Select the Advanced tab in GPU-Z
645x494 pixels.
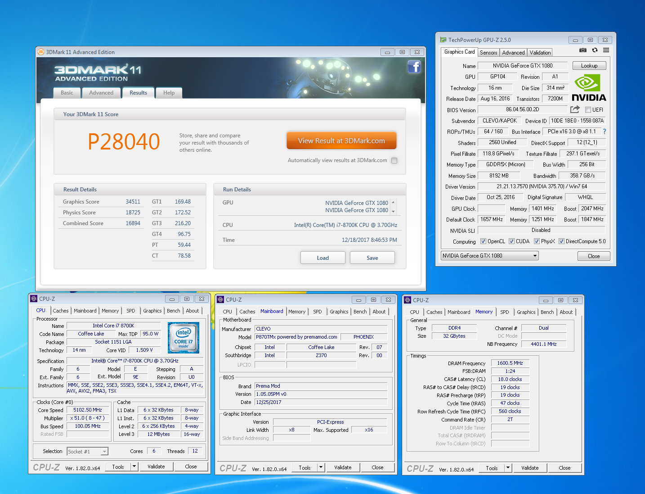click(x=513, y=53)
